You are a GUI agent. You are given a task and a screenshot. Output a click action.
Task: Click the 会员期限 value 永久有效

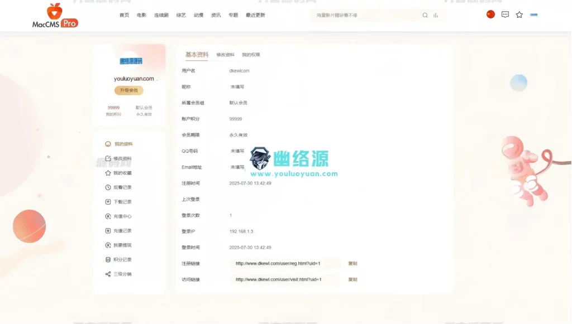238,135
